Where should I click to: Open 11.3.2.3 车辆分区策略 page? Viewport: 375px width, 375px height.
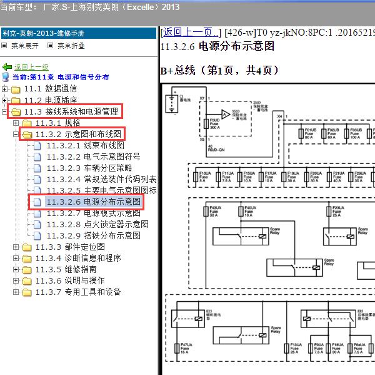[89, 168]
